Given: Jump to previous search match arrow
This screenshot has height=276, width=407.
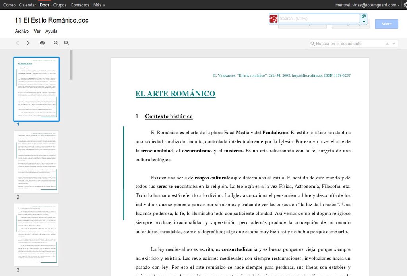Looking at the screenshot, I should (x=387, y=44).
